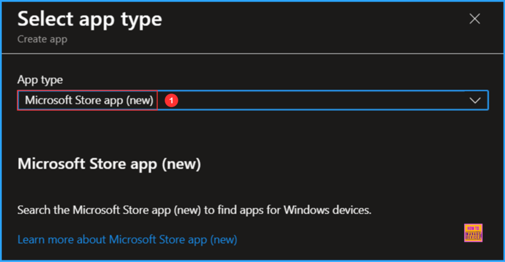Screen dimensions: 505x262
Task: Click the 'Create app' subtitle text
Action: tap(42, 39)
